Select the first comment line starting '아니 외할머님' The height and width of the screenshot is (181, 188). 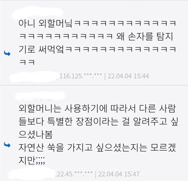97,23
